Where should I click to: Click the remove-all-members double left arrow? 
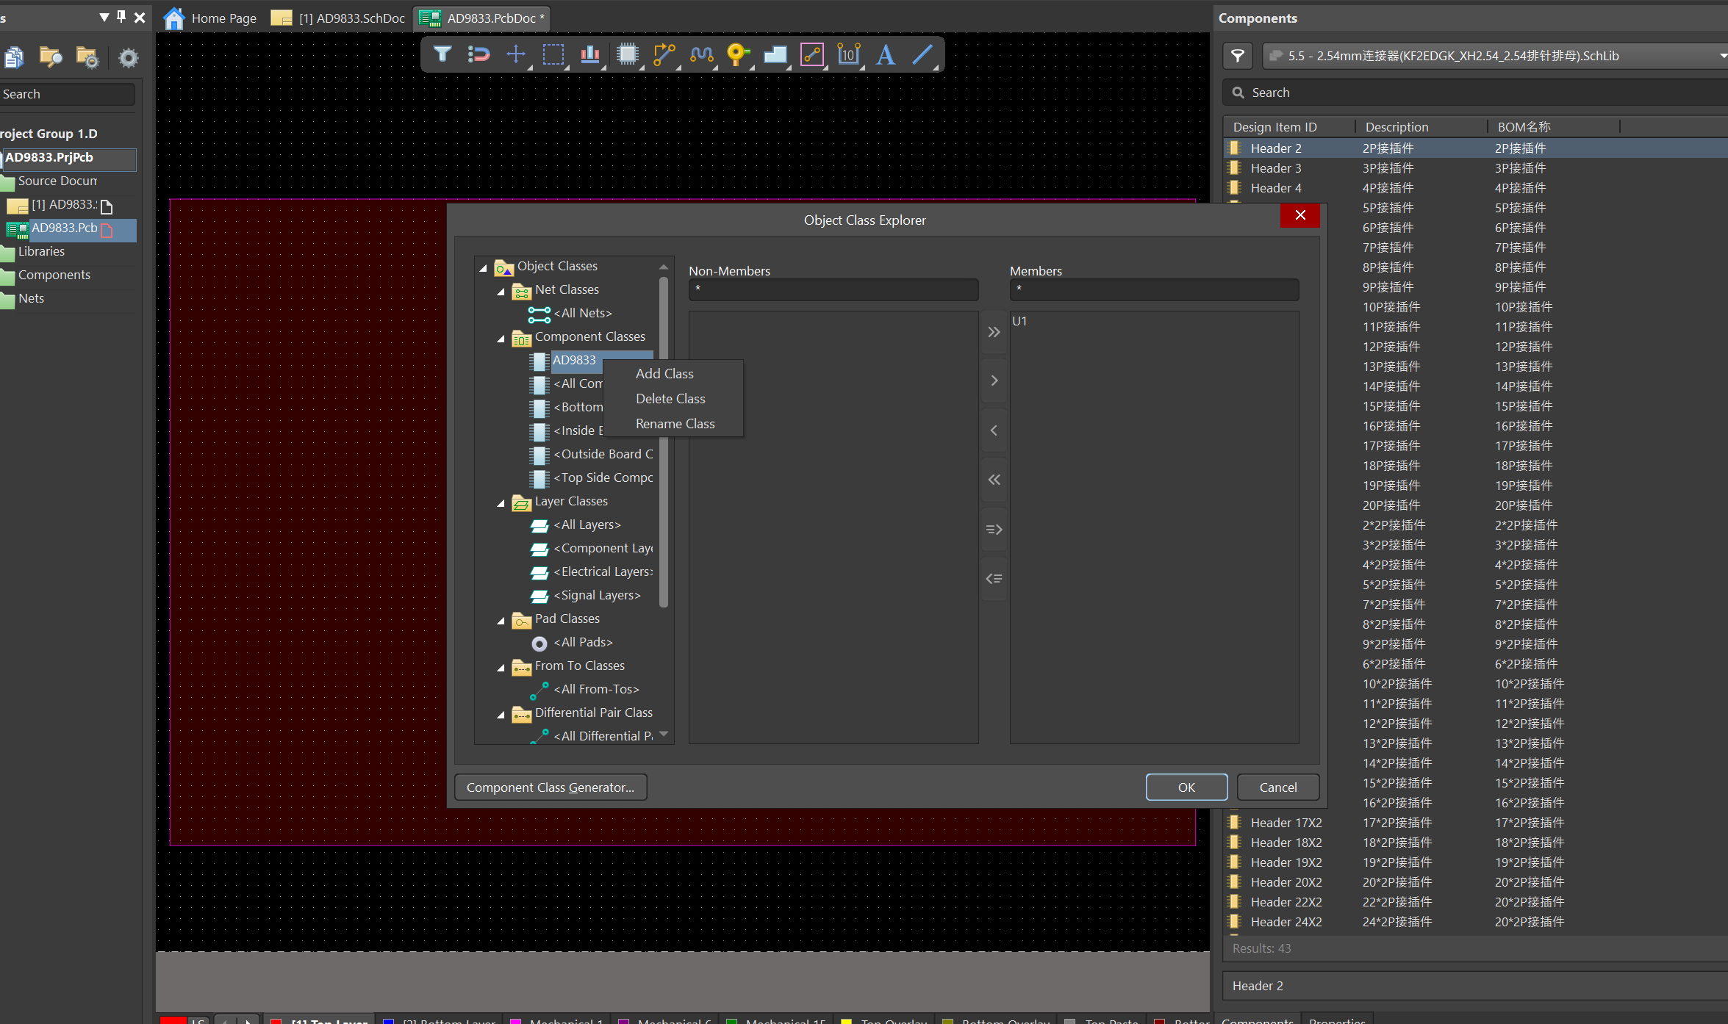994,480
